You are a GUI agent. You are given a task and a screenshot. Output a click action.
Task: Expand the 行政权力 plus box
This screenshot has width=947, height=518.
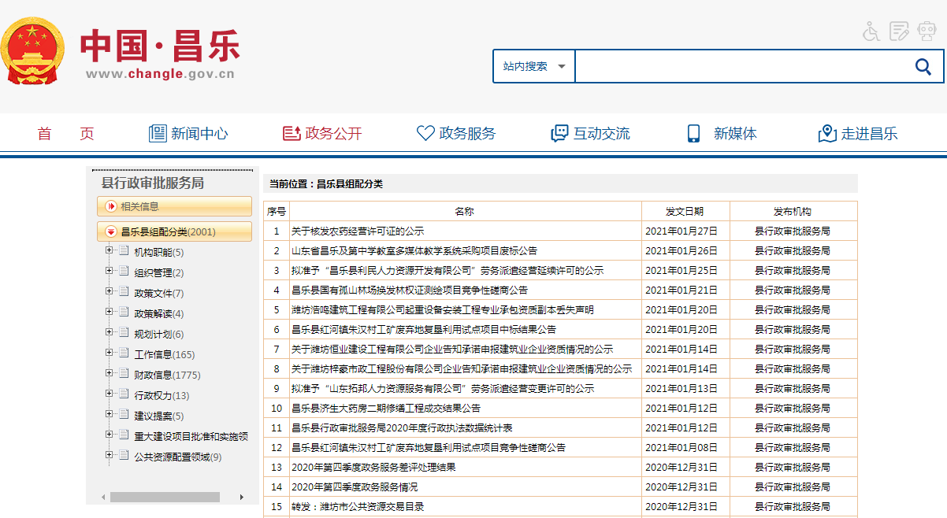tap(109, 395)
